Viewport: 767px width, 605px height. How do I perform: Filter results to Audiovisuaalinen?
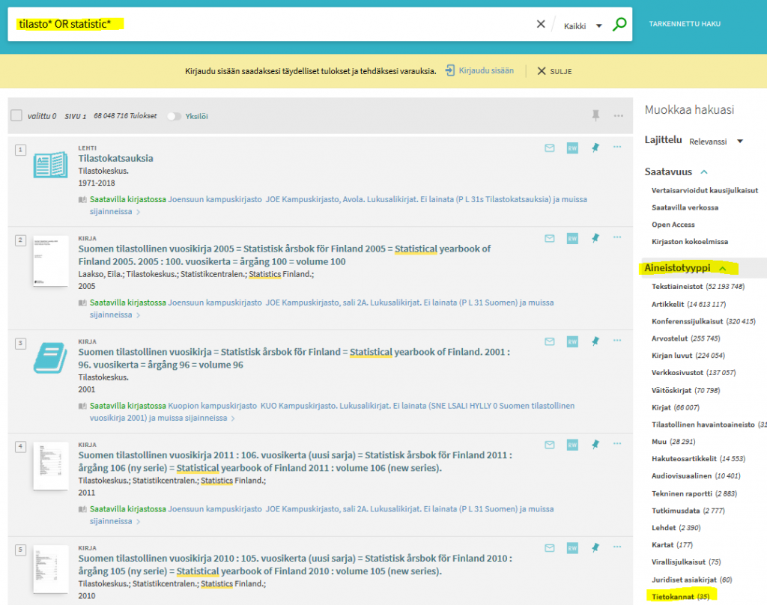point(696,476)
